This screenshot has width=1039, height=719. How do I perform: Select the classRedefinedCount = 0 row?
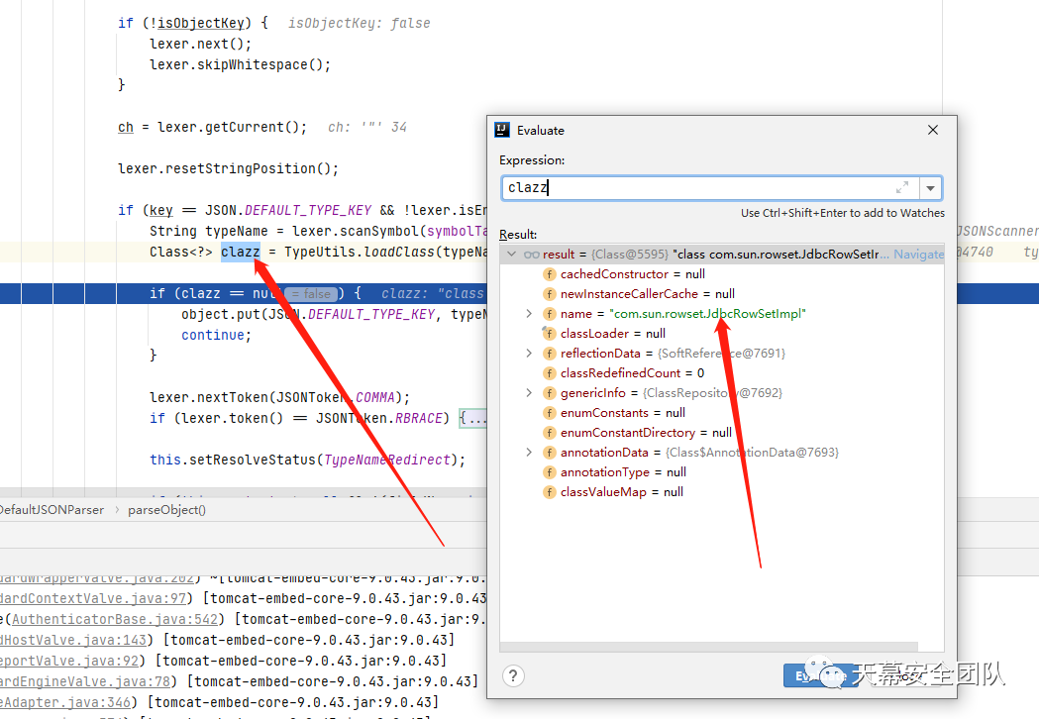(722, 373)
